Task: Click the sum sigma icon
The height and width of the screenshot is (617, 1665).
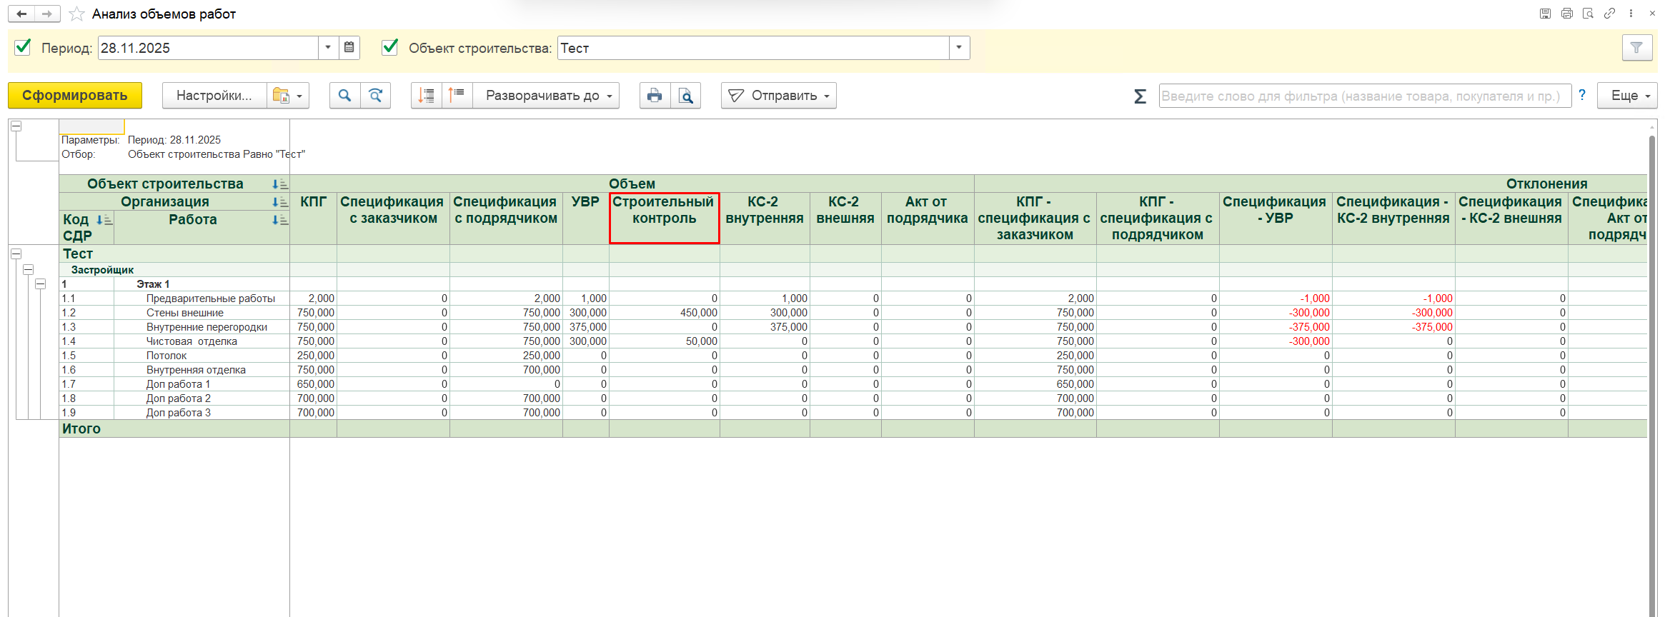Action: (1140, 96)
